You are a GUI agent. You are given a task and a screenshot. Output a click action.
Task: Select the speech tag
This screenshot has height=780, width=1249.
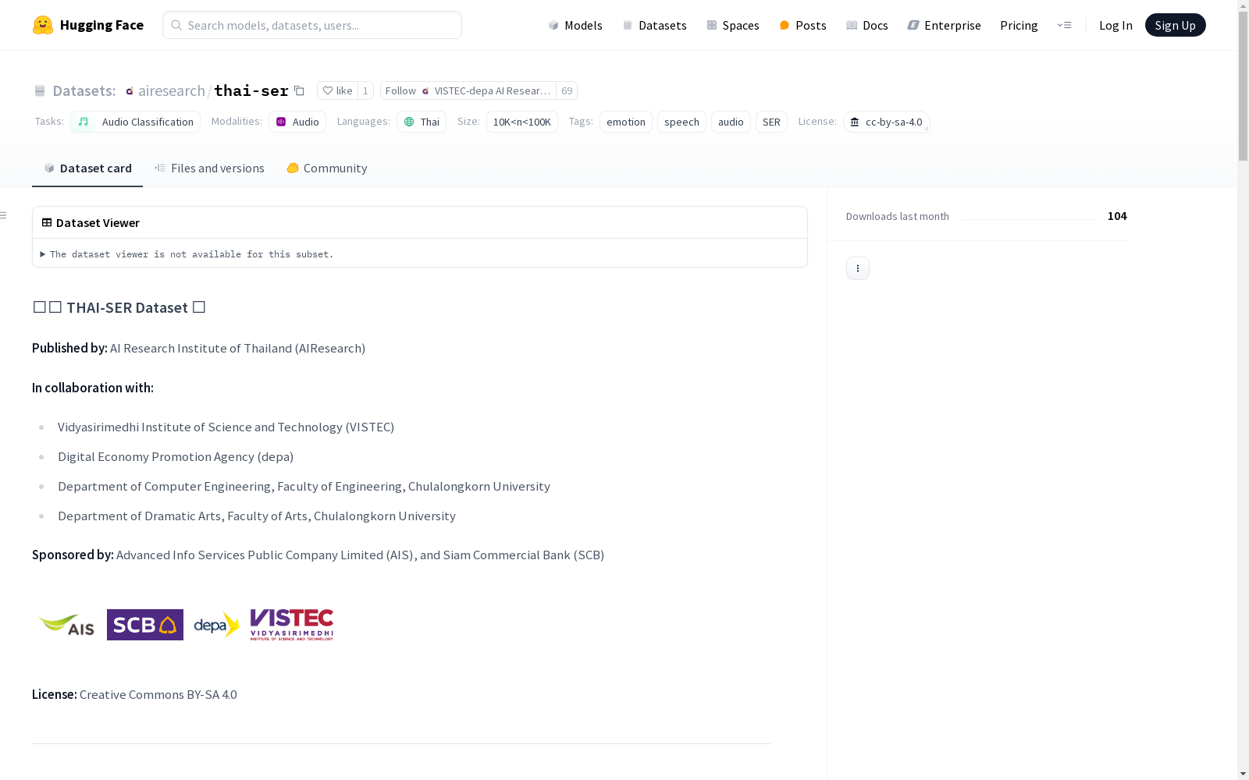(681, 122)
